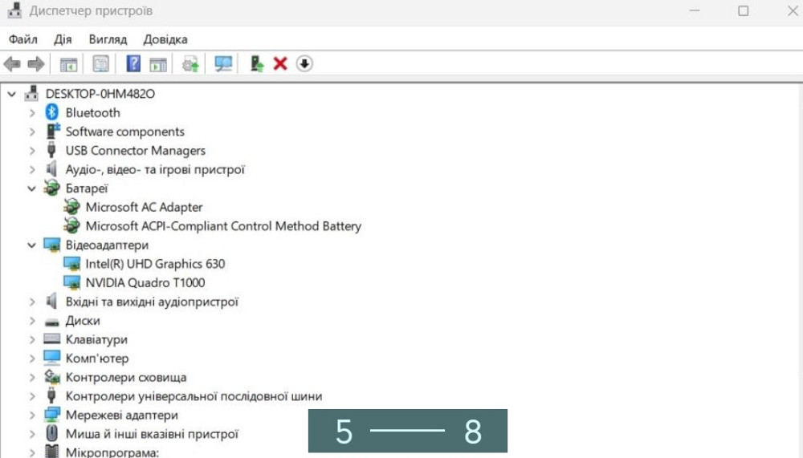This screenshot has width=803, height=458.
Task: Click the Intel UHD Graphics 630 icon
Action: (71, 264)
